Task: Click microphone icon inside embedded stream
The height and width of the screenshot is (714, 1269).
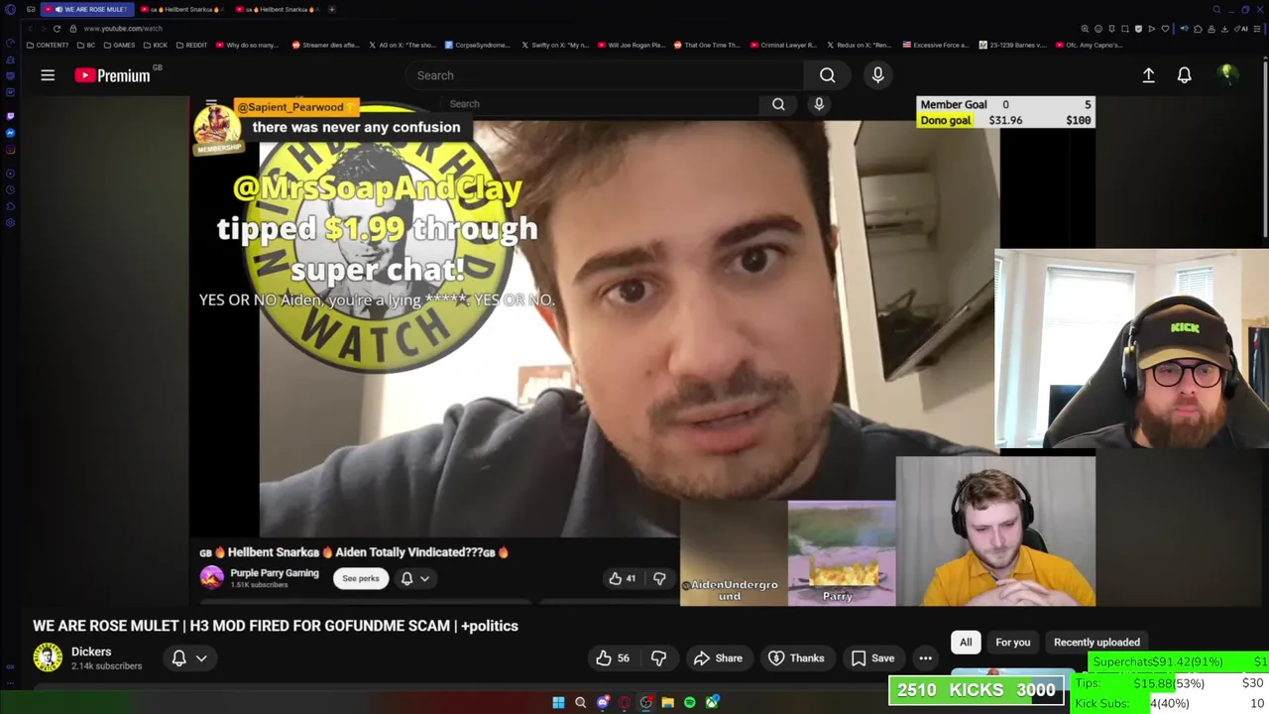Action: (819, 104)
